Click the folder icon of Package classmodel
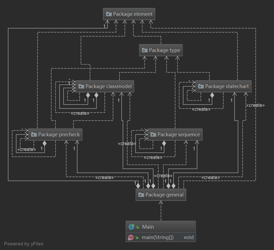This screenshot has width=274, height=250. tap(81, 86)
